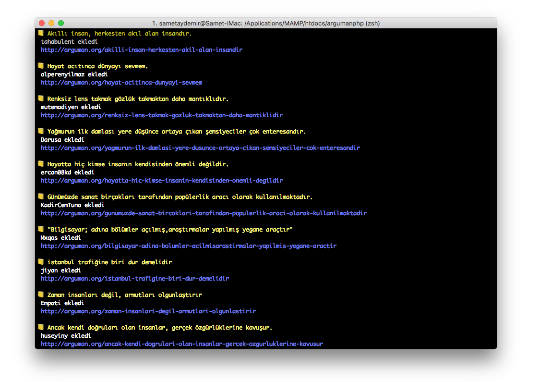Click the text 'Akıllı insan, herkesten akıl alan insandır.'

120,34
